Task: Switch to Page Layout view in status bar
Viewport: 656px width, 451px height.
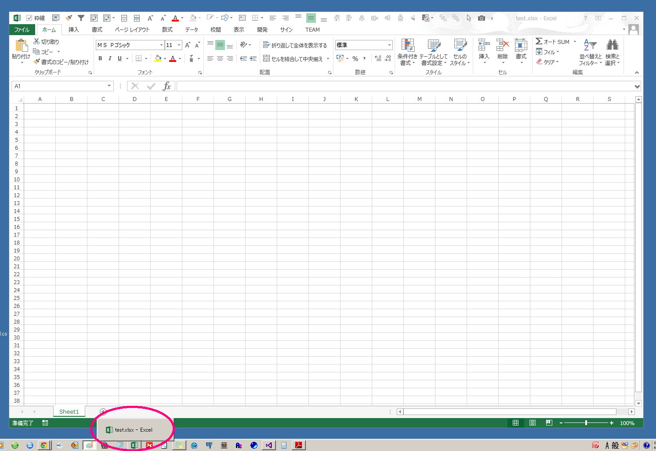Action: point(532,423)
